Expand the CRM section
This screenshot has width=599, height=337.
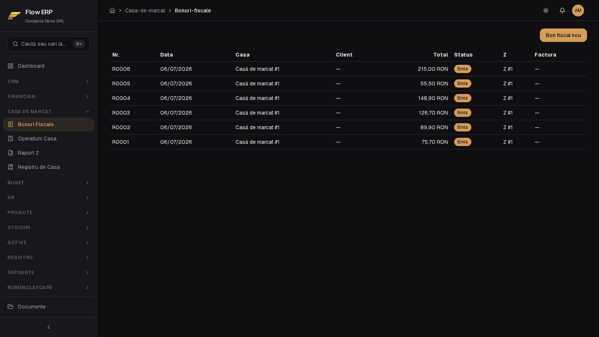click(x=49, y=82)
